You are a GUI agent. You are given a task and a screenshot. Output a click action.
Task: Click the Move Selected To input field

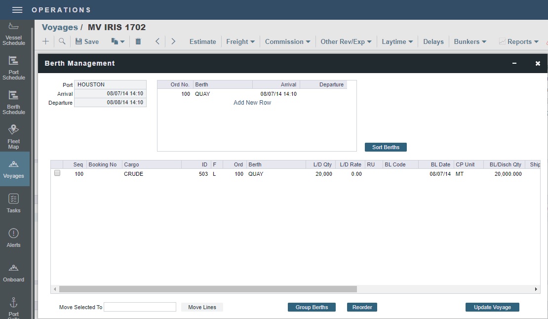coord(140,307)
